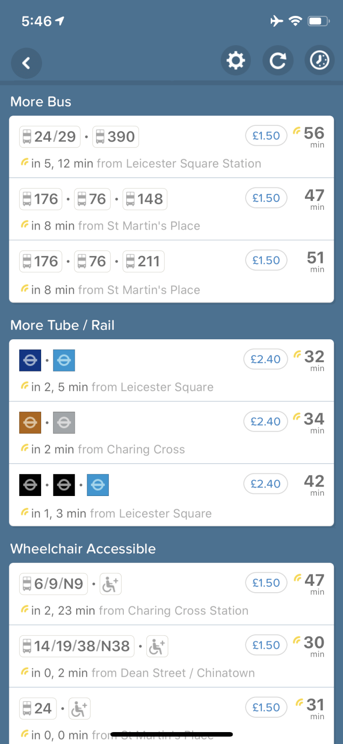Tap the £2.40 fare on Leicester Square route
Image resolution: width=343 pixels, height=744 pixels.
[266, 359]
